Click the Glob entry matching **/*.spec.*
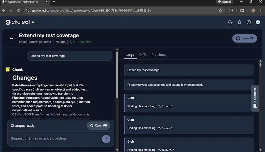 click(x=189, y=125)
